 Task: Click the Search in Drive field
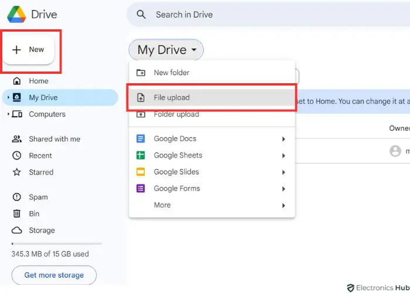tap(234, 15)
